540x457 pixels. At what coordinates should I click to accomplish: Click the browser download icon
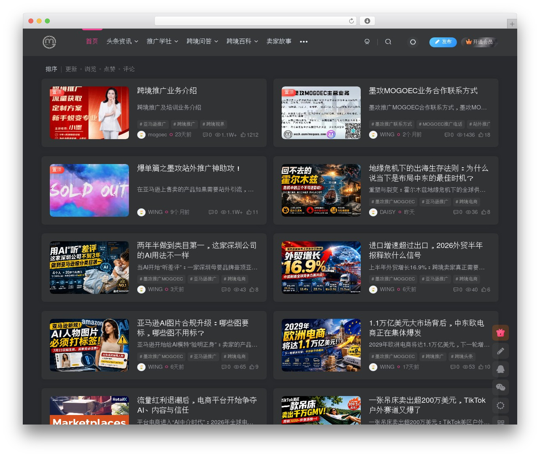[367, 21]
